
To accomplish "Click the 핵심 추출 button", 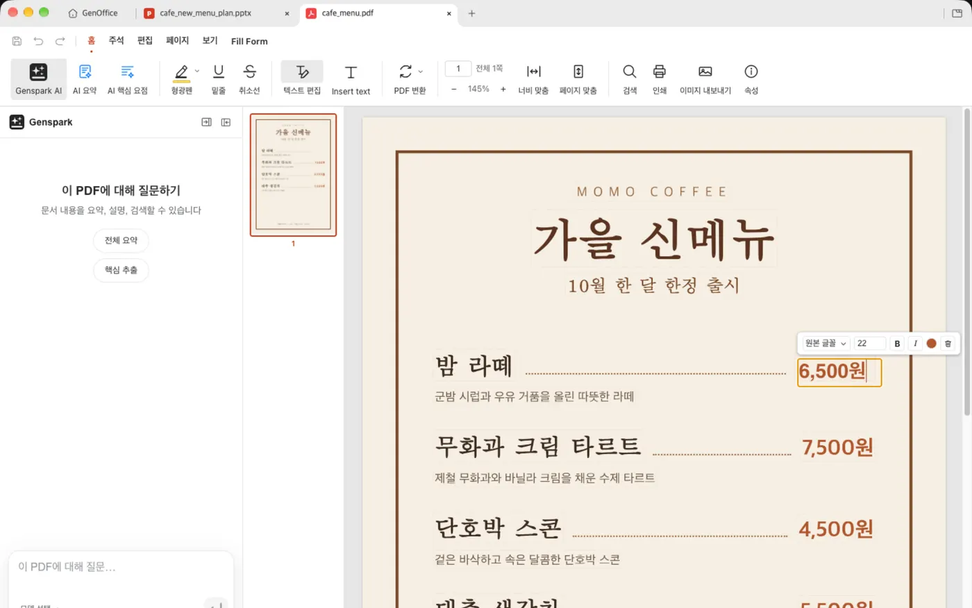I will point(121,270).
